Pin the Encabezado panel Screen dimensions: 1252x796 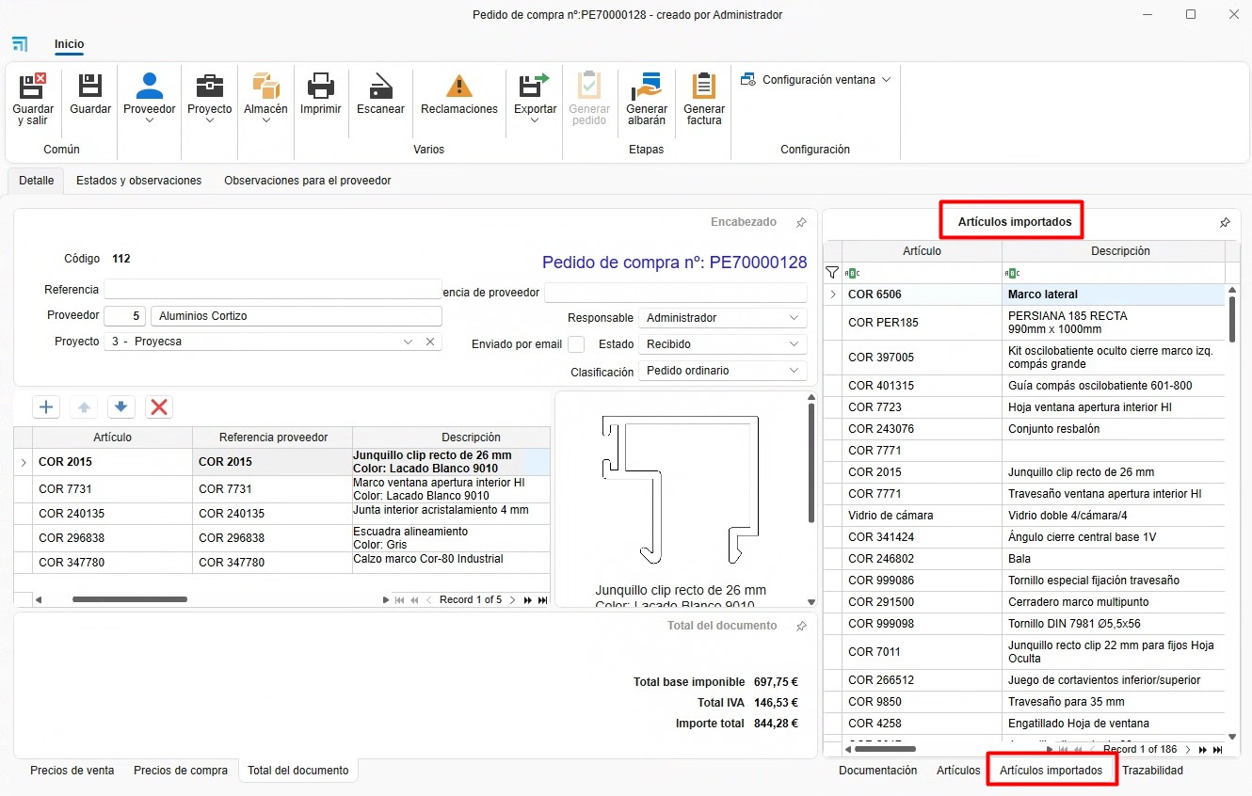pyautogui.click(x=801, y=223)
